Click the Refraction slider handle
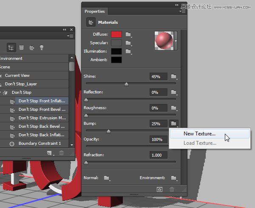The width and height of the screenshot is (255, 208). pyautogui.click(x=86, y=163)
